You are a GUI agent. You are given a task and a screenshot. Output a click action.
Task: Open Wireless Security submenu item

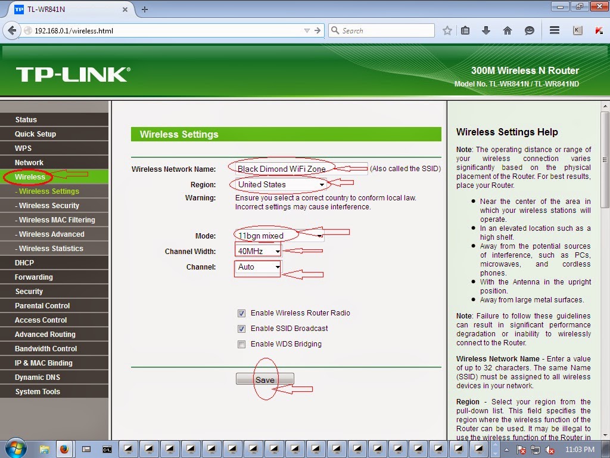[x=54, y=206]
